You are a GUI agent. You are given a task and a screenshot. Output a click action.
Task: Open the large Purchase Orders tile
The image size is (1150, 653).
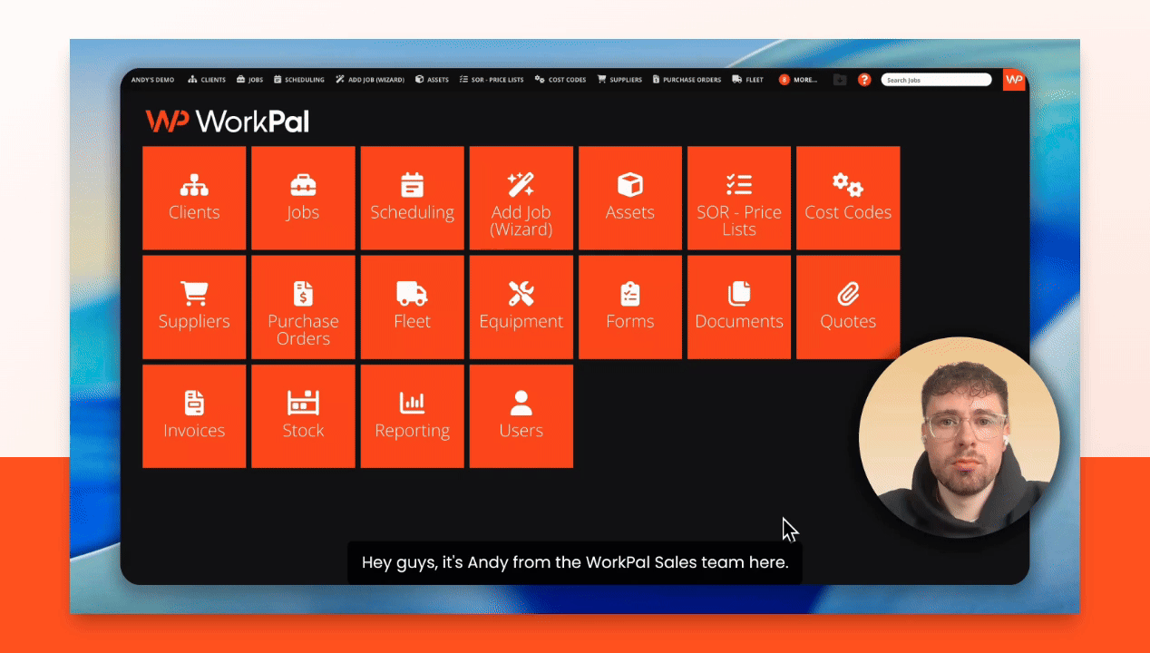303,307
